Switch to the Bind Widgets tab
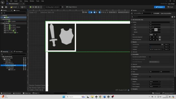176x99 pixels. point(18,52)
